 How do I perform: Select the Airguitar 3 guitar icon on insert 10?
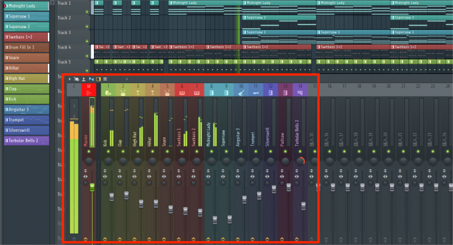pyautogui.click(x=241, y=93)
